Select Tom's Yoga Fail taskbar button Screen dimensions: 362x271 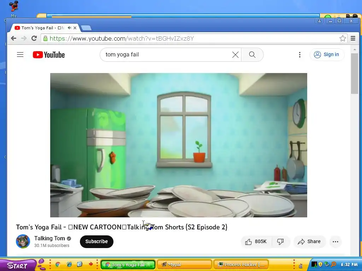[128, 265]
